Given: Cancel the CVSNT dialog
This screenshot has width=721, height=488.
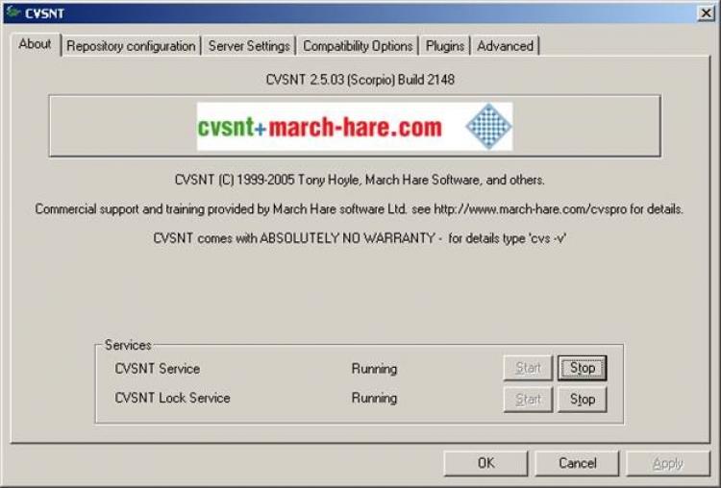Looking at the screenshot, I should 577,463.
